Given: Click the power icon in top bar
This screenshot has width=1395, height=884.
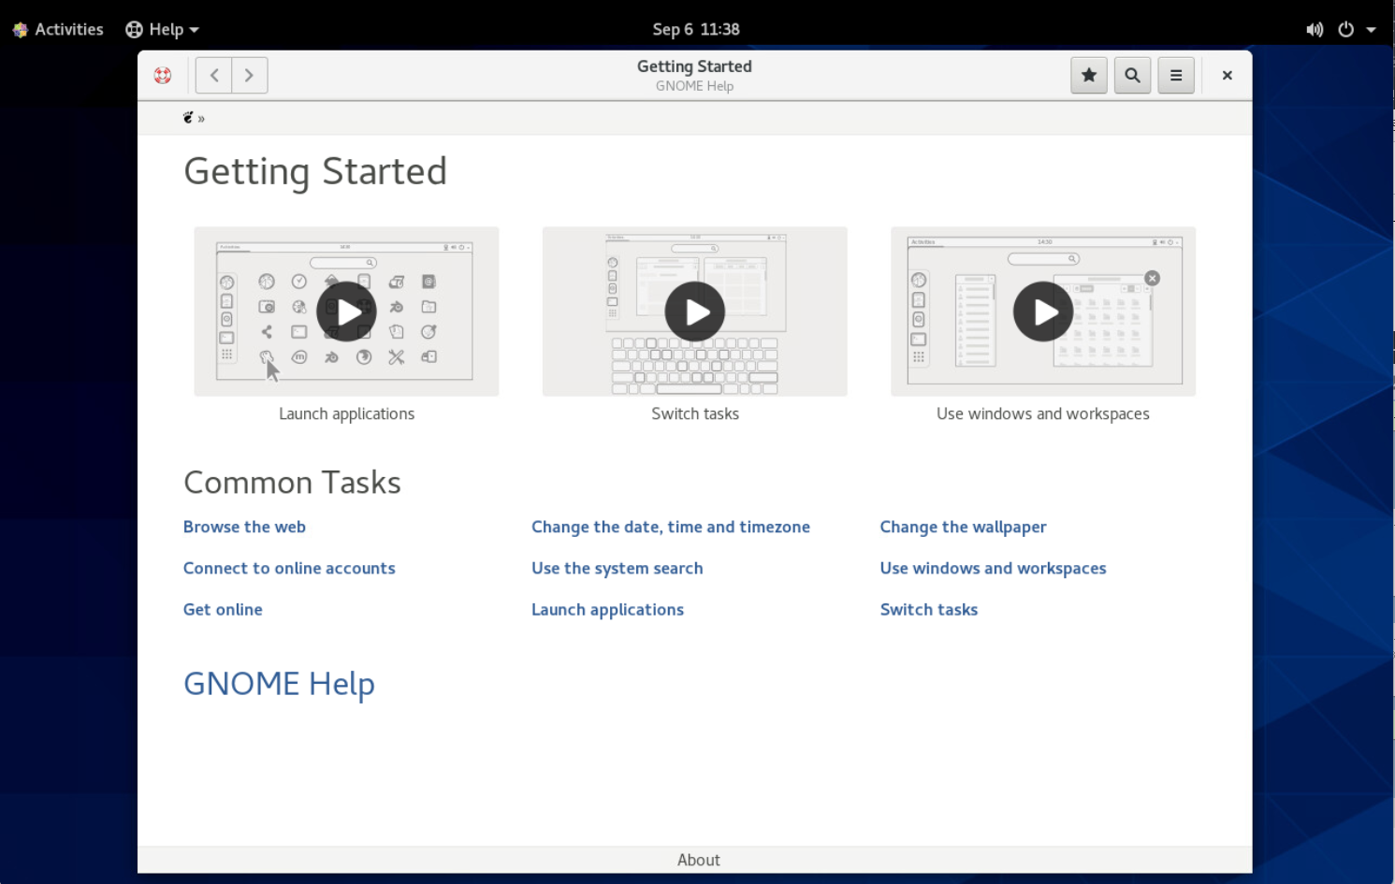Looking at the screenshot, I should [1345, 29].
